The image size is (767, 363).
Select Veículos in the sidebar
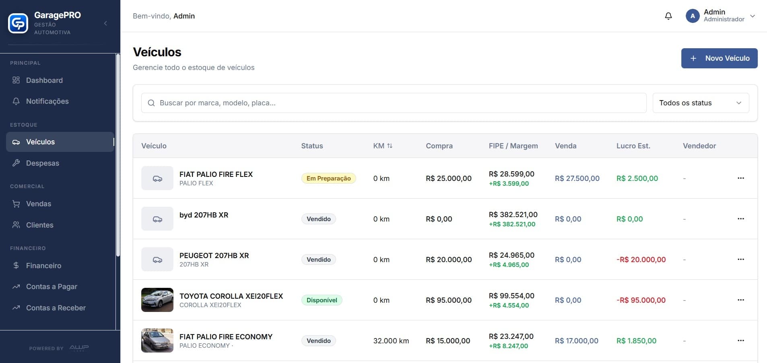(x=60, y=142)
